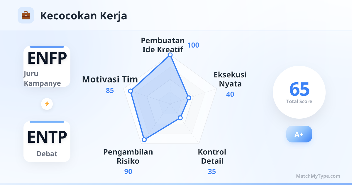Screen dimensions: 352x185
Task: Click the Juru Kampanye subtitle
Action: click(x=42, y=79)
